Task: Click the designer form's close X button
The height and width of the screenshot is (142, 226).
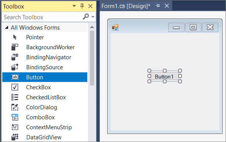Action: (210, 27)
